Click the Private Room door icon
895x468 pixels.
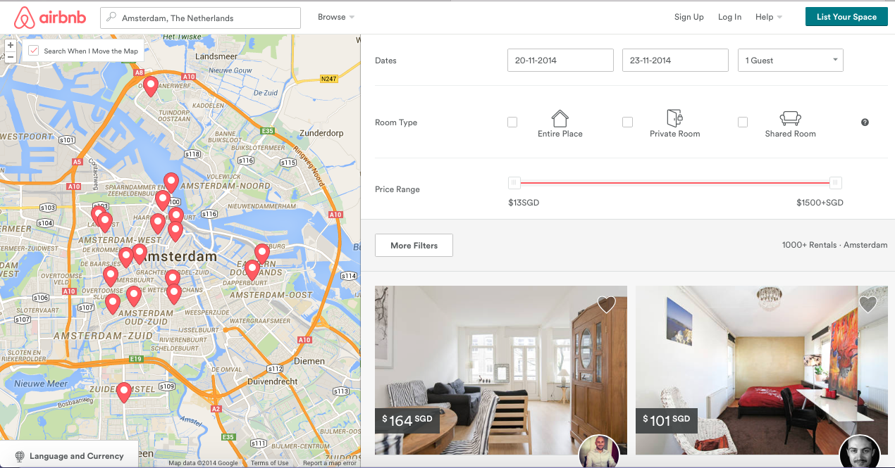pos(674,118)
